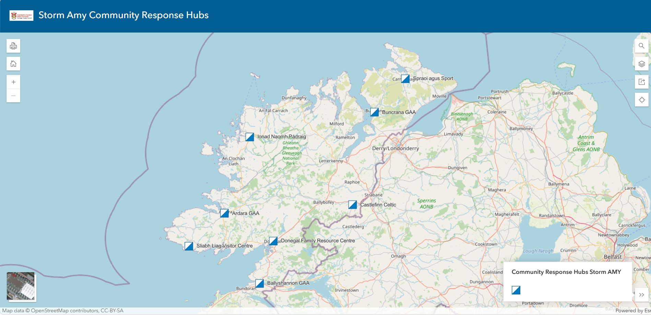Viewport: 651px width, 315px height.
Task: Click the Donegal County Council logo
Action: click(x=21, y=15)
